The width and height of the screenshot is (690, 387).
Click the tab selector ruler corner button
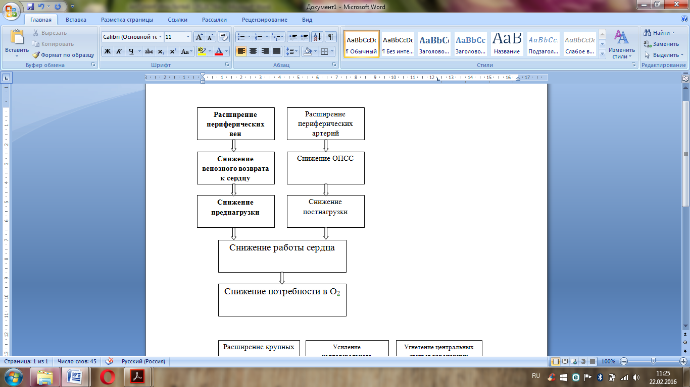tap(6, 78)
